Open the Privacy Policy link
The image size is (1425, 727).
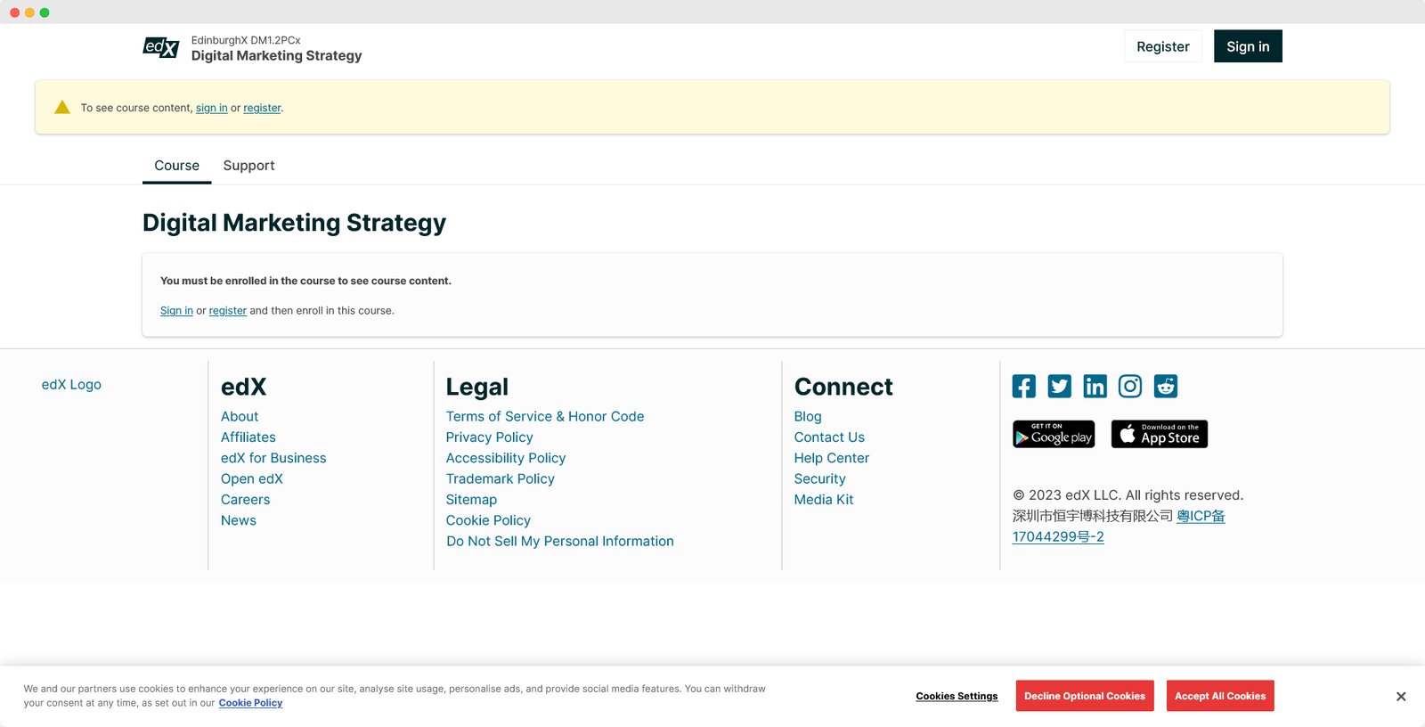[x=490, y=437]
